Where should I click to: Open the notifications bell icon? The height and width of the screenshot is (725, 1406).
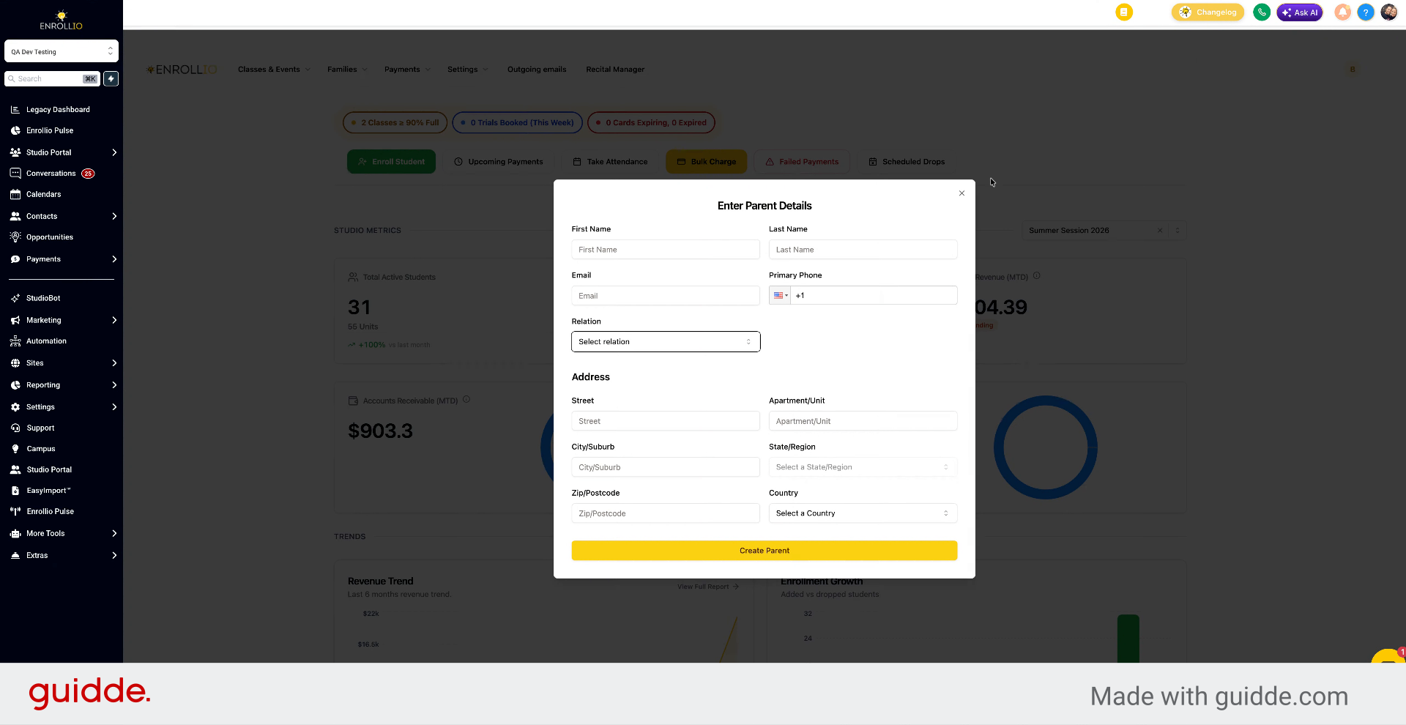pos(1342,12)
